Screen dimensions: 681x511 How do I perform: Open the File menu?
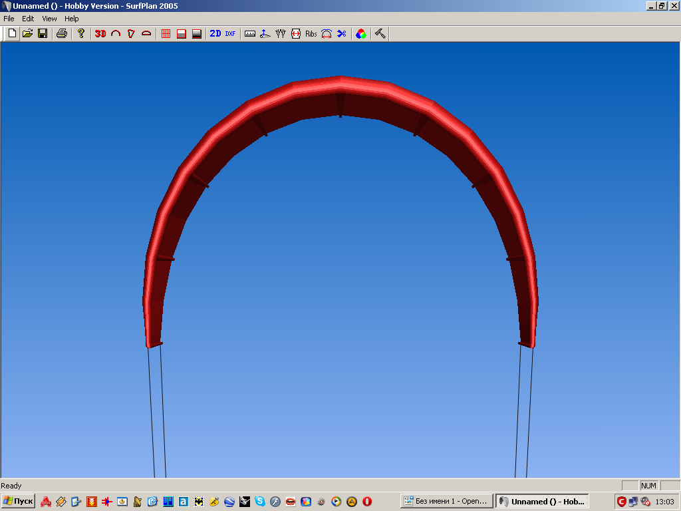(x=9, y=19)
